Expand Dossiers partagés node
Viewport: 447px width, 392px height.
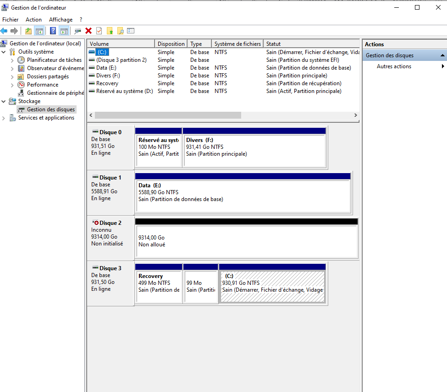coord(12,77)
